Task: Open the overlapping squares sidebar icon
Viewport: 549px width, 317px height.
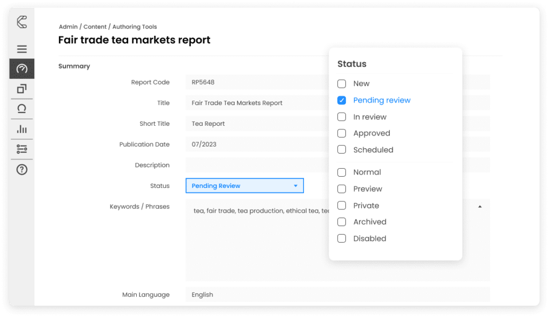Action: pyautogui.click(x=22, y=89)
